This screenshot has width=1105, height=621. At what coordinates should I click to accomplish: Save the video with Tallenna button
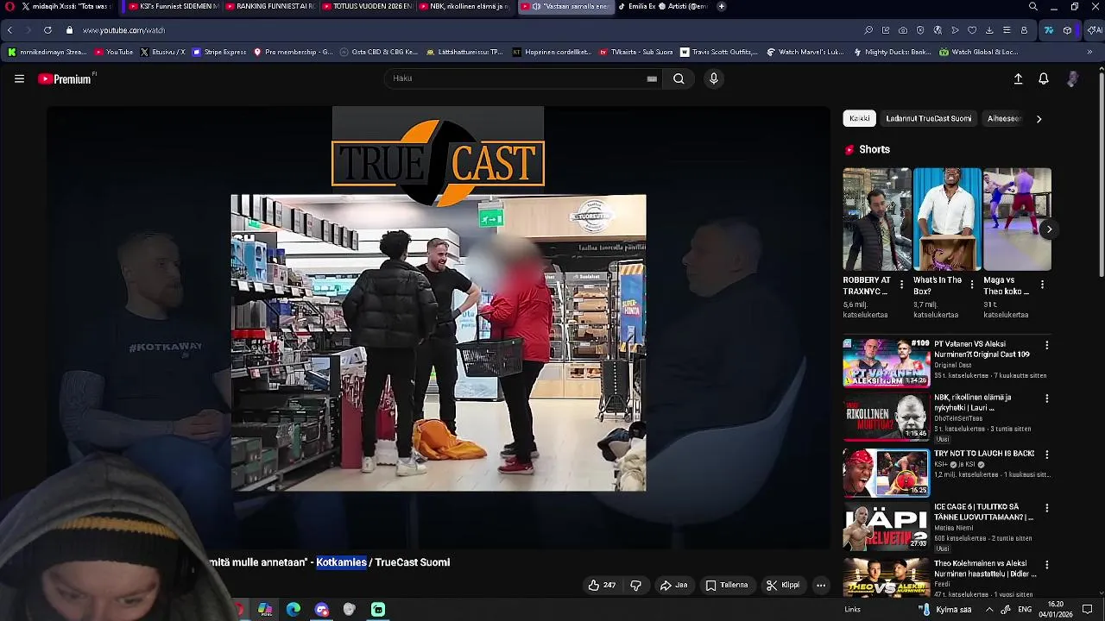[x=727, y=585]
